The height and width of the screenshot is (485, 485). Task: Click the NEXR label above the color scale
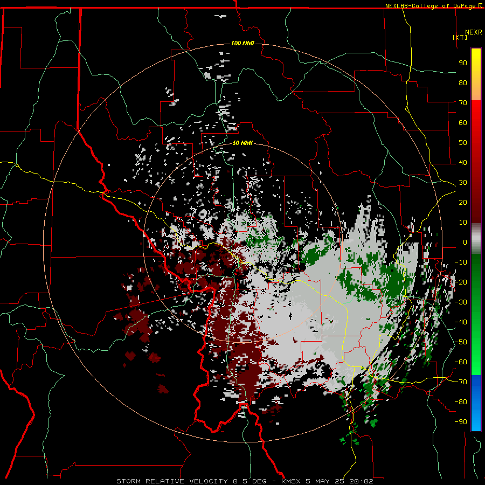tap(474, 32)
